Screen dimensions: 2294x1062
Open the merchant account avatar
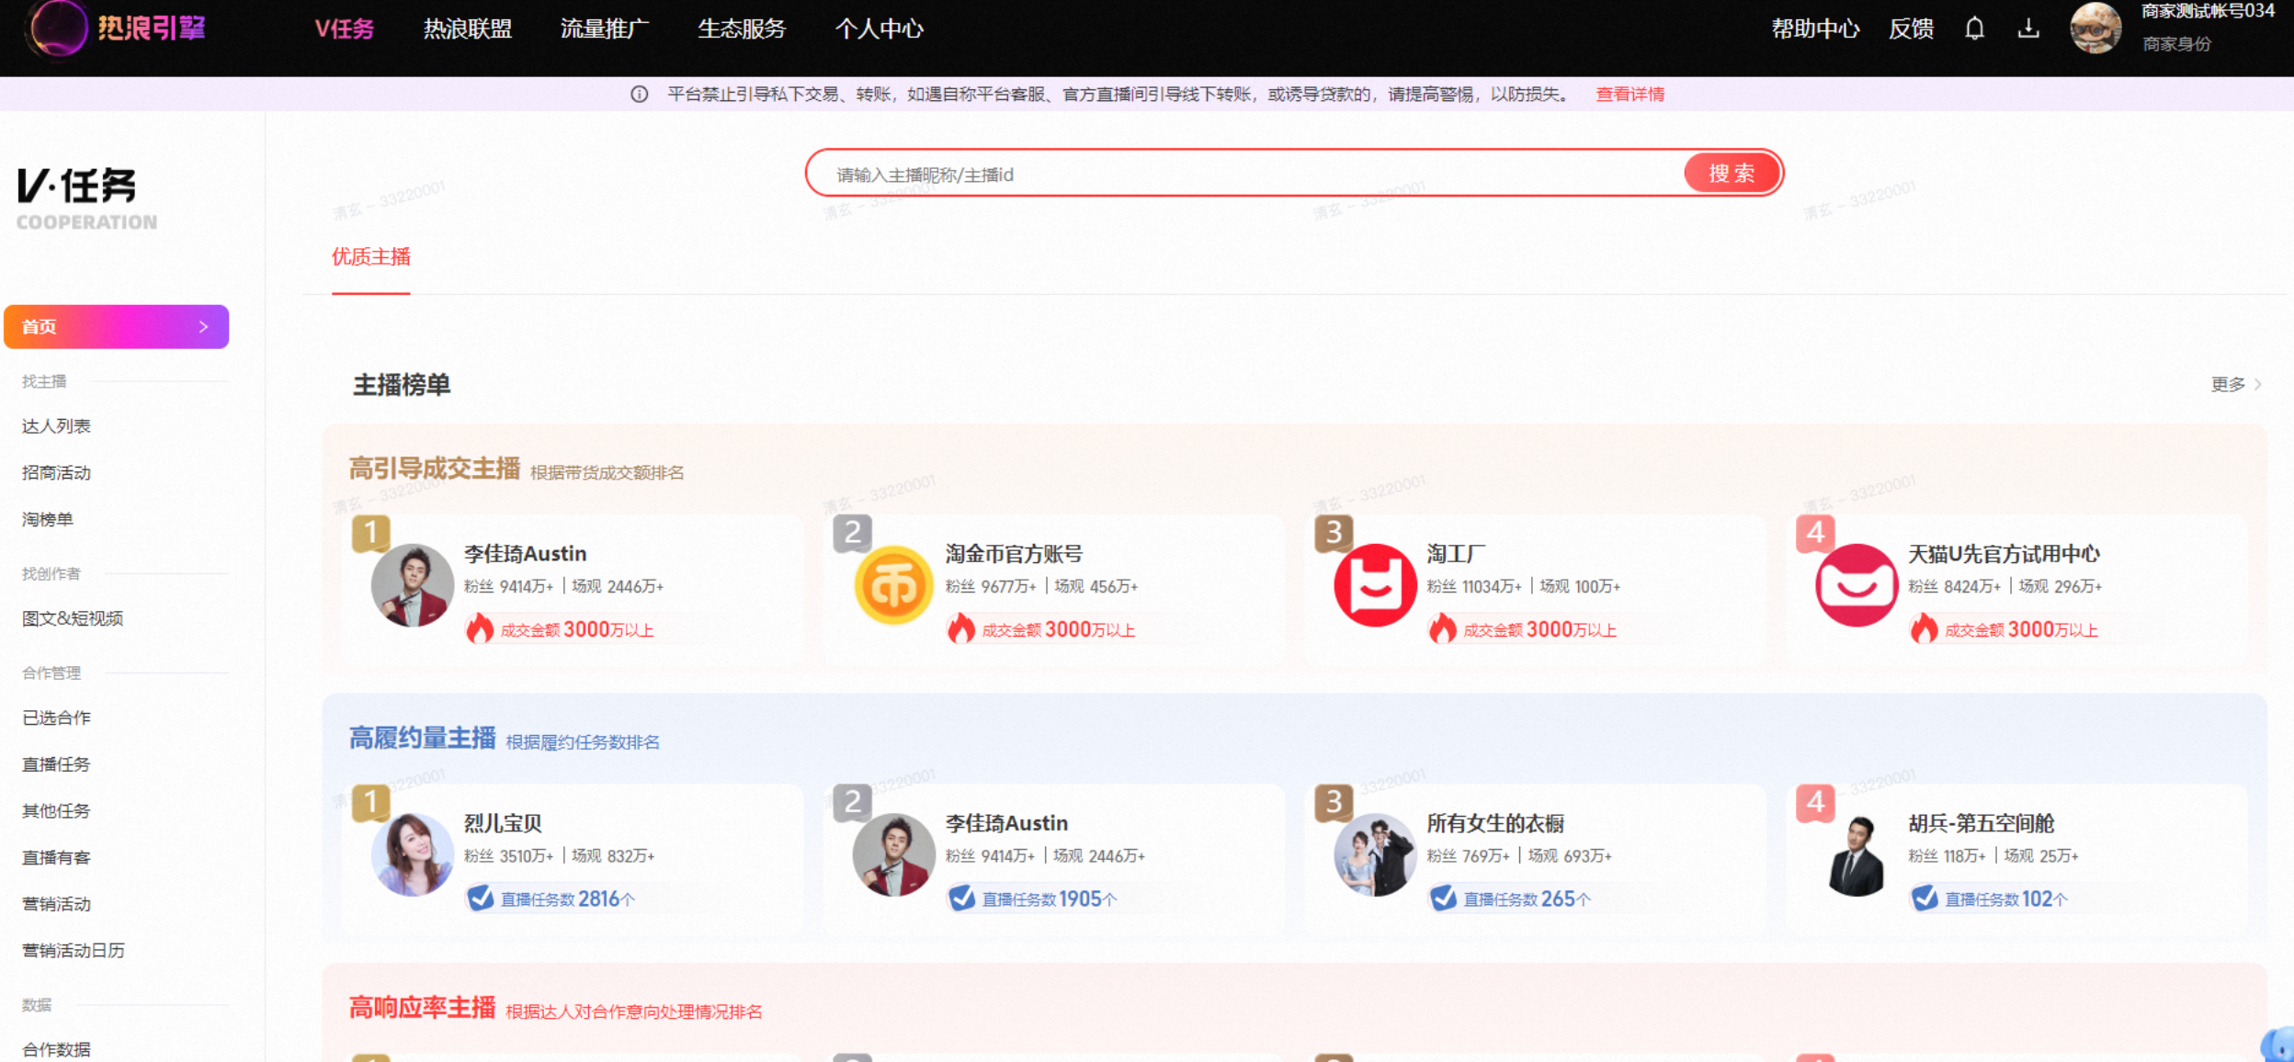pos(2095,28)
